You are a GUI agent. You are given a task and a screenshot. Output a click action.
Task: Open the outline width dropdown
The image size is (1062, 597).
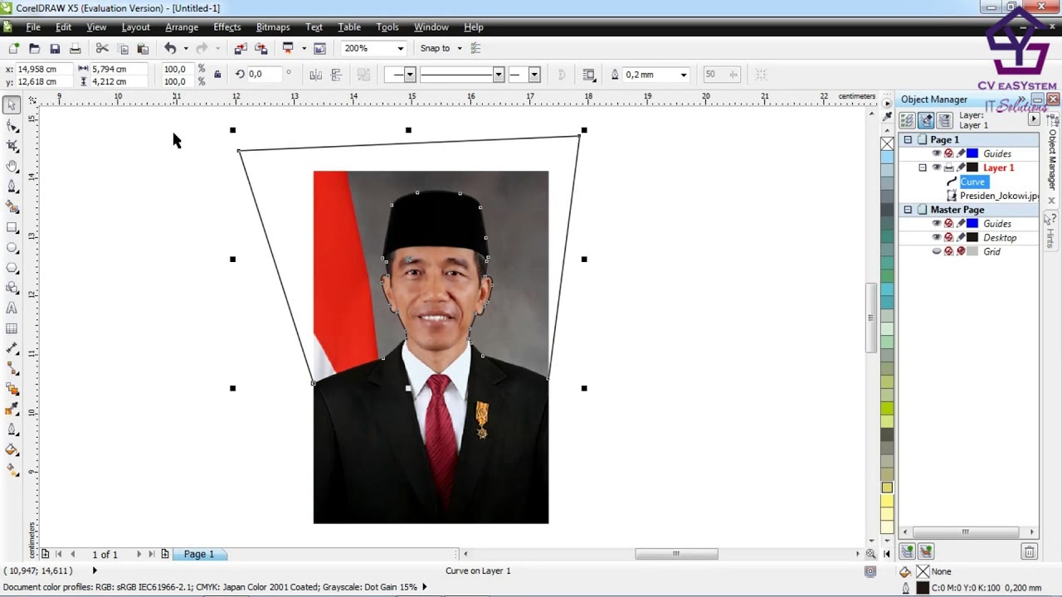pos(684,75)
